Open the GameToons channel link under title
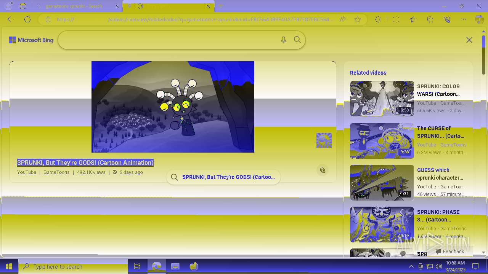The height and width of the screenshot is (274, 488). coord(56,172)
